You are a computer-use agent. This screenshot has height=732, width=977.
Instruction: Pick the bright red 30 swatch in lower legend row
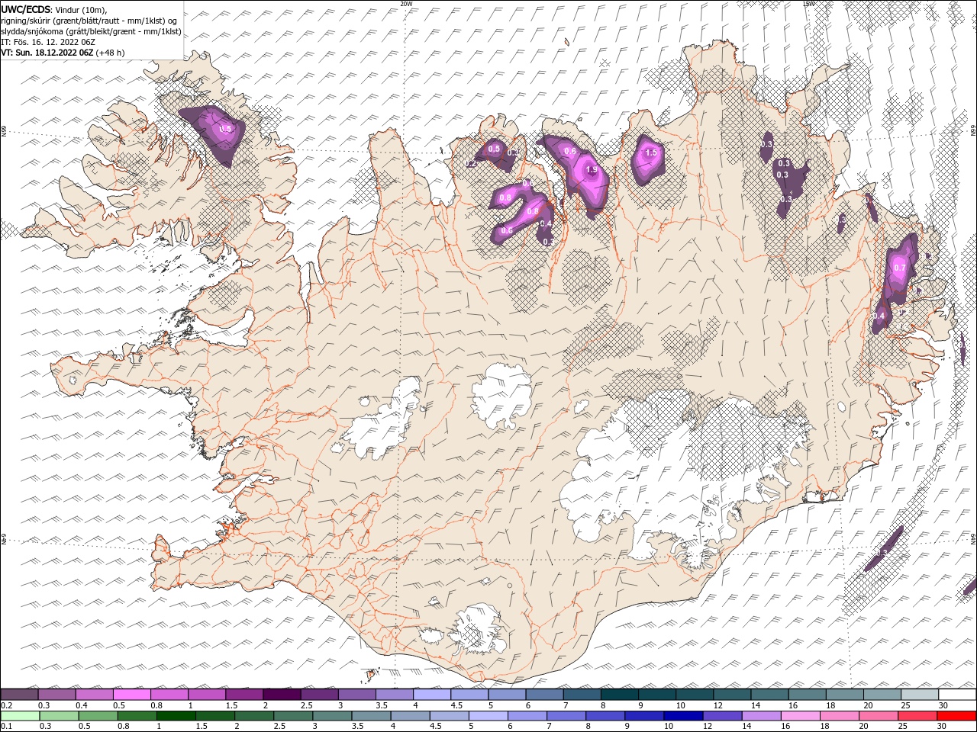[957, 716]
